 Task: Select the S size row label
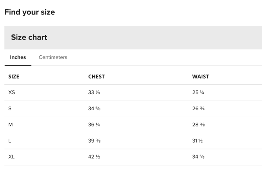pos(10,109)
